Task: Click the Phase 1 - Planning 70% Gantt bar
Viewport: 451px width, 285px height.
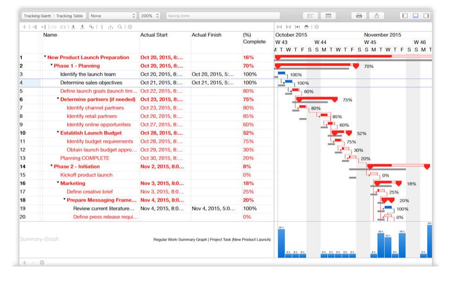Action: click(x=317, y=65)
